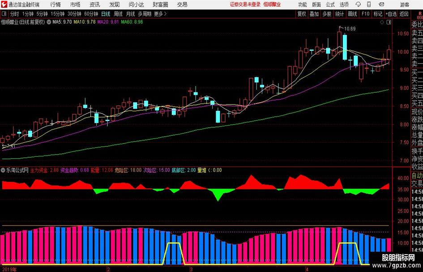The width and height of the screenshot is (423, 272).
Task: Expand the 乐淘公式网 sub-indicator dropdown
Action: coord(3,170)
